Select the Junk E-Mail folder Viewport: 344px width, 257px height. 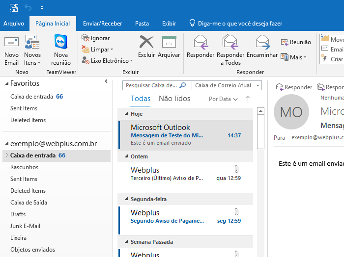tap(25, 226)
